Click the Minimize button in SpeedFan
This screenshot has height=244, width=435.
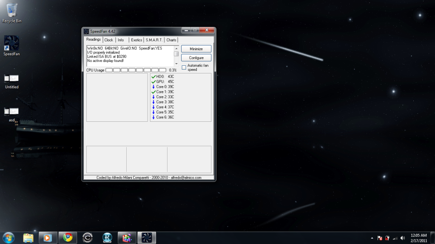[x=196, y=49]
